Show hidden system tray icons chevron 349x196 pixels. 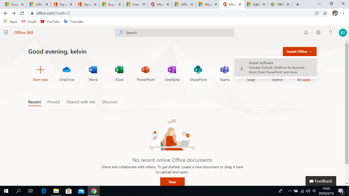point(289,191)
